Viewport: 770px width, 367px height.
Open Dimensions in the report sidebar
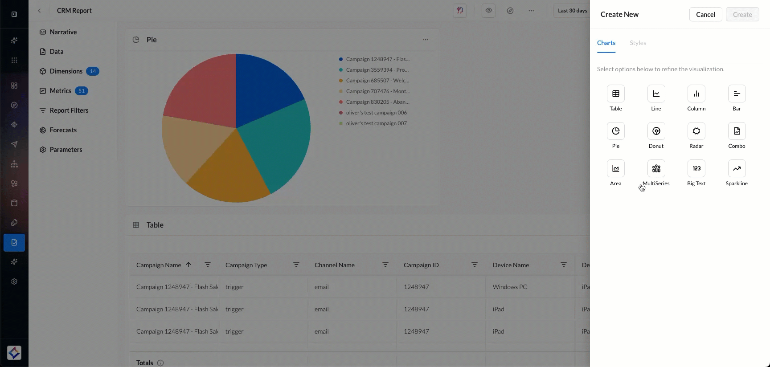click(x=66, y=71)
